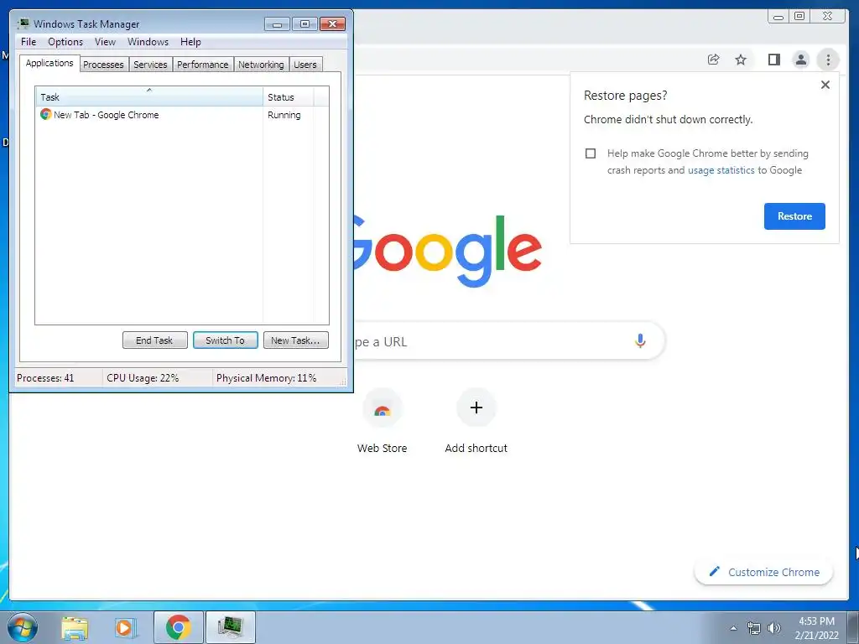Image resolution: width=859 pixels, height=644 pixels.
Task: Open Chrome three-dot menu
Action: pyautogui.click(x=828, y=60)
